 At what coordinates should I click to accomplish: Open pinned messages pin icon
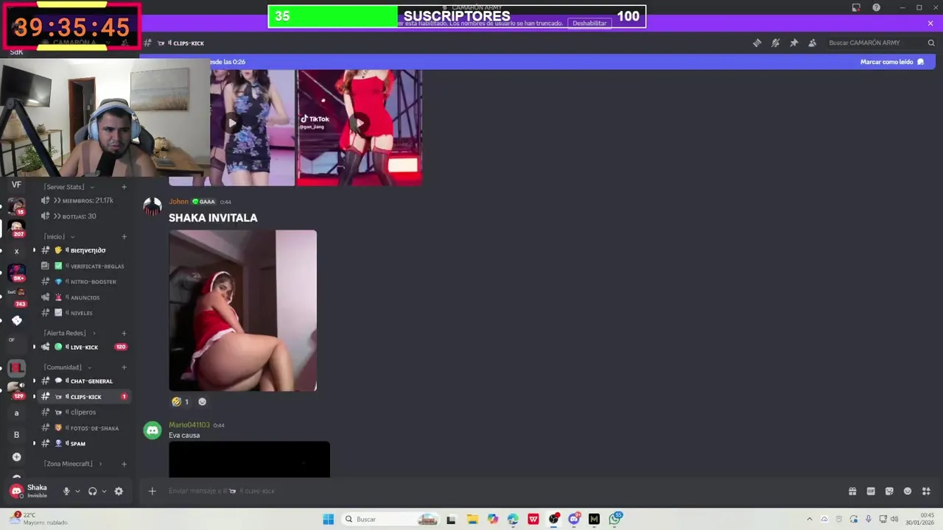(793, 43)
